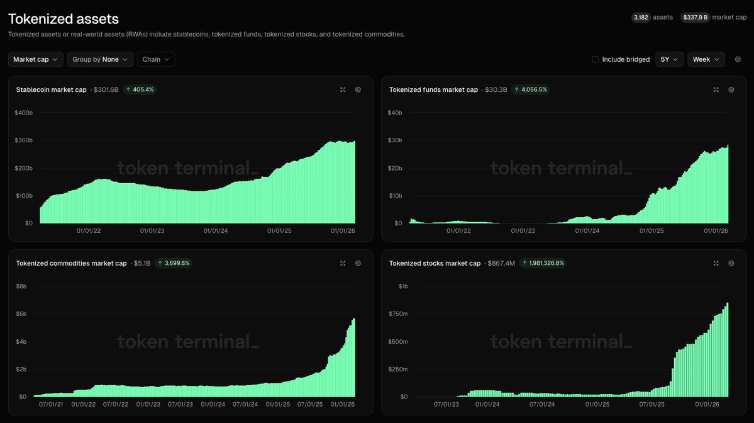Screen dimensions: 754x423
Task: Expand the Tokenized funds chart to fullscreen
Action: (x=716, y=89)
